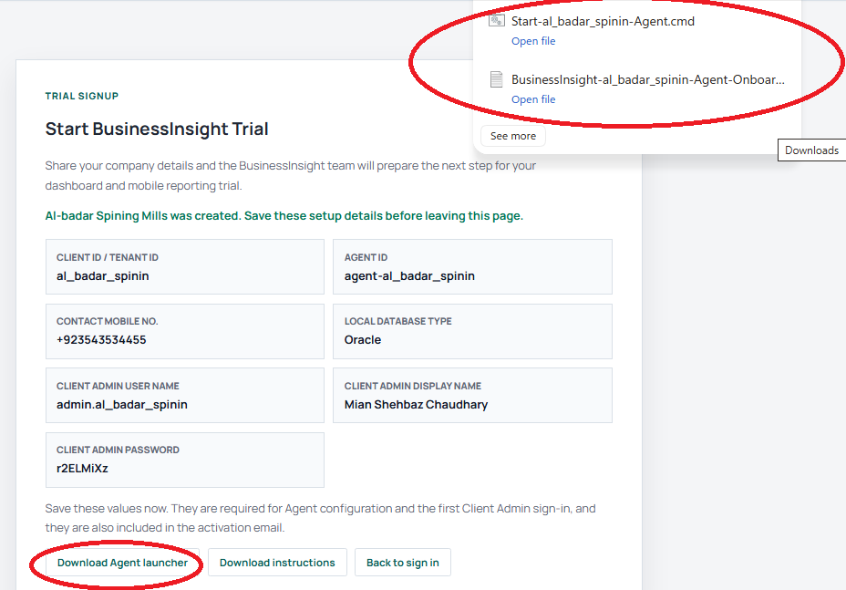This screenshot has height=590, width=846.
Task: Click the CLIENT ADMIN PASSWORD label
Action: pyautogui.click(x=118, y=450)
